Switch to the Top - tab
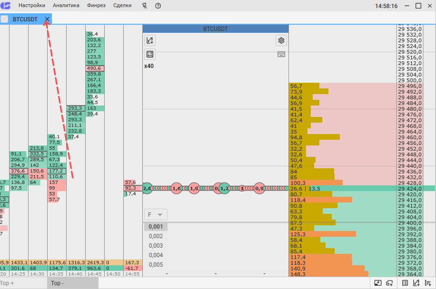 73,283
